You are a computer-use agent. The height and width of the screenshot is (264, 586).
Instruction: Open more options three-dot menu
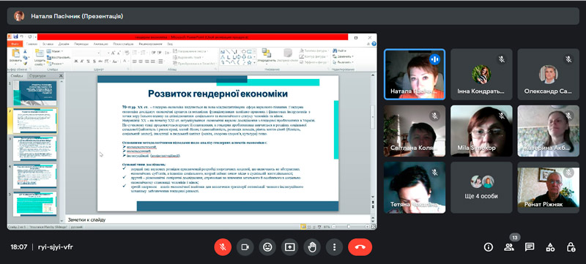335,247
